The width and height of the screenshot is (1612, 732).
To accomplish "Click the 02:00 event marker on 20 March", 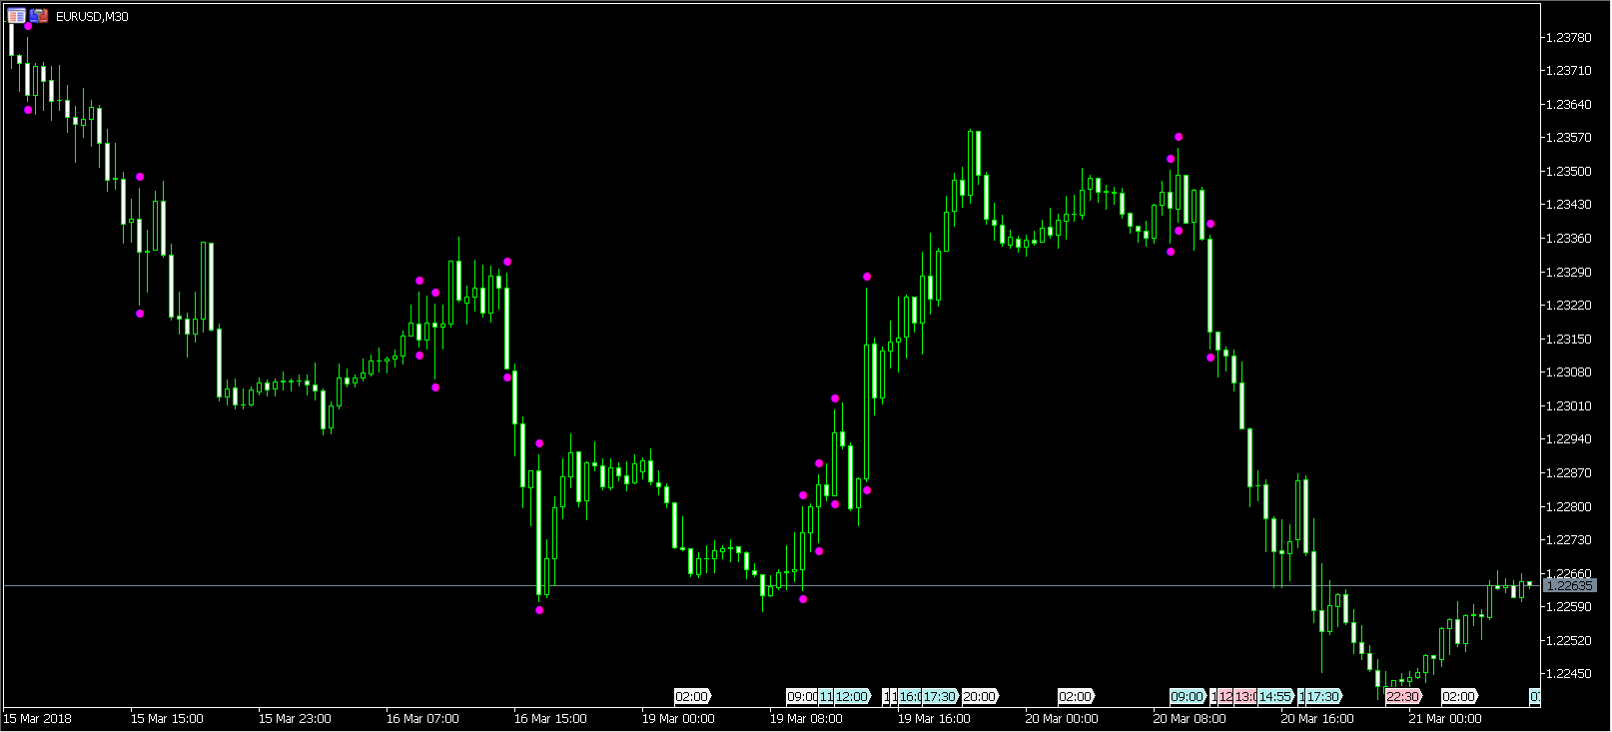I will click(1075, 696).
